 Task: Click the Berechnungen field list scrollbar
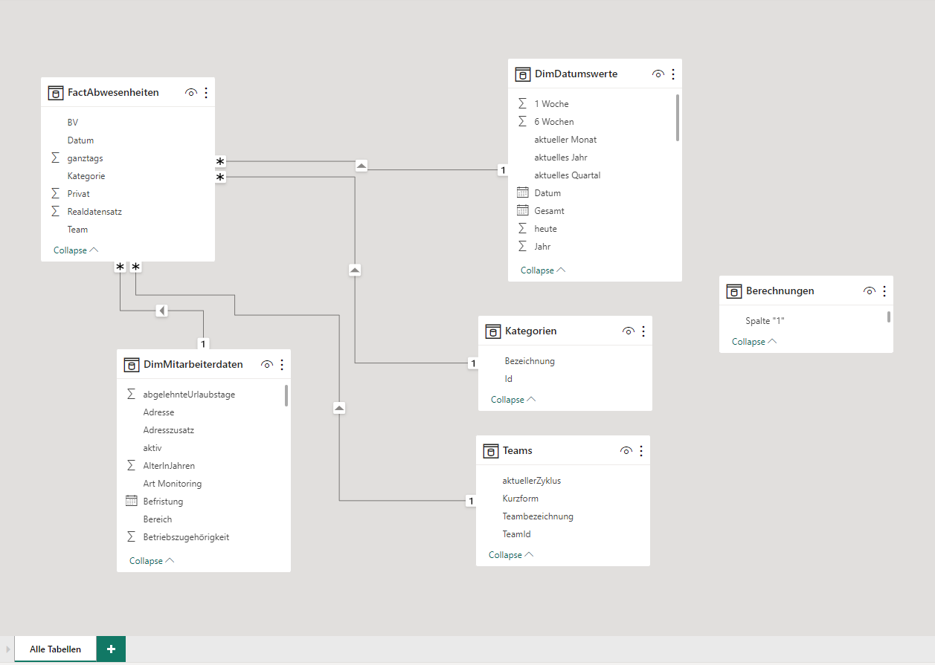(x=889, y=317)
